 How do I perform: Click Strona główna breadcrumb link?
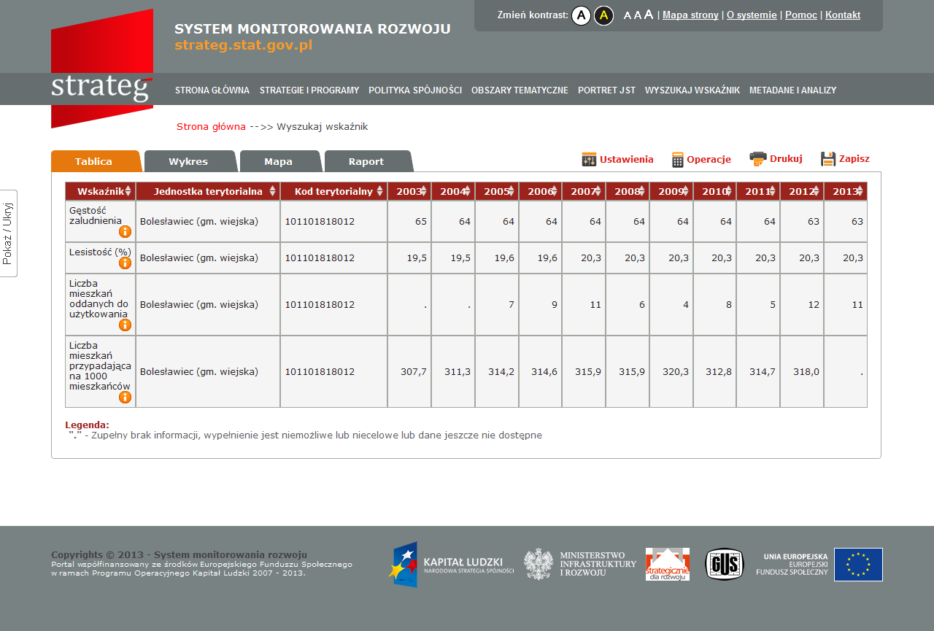click(x=211, y=127)
